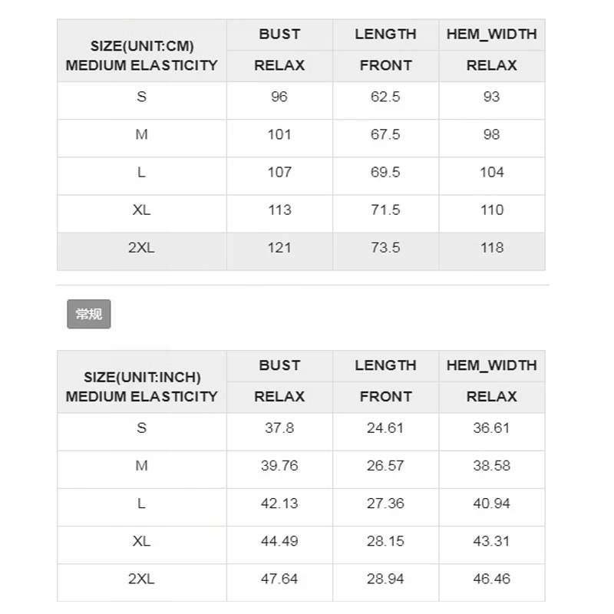
Task: Select bust value 44.49 for size XL
Action: (279, 541)
